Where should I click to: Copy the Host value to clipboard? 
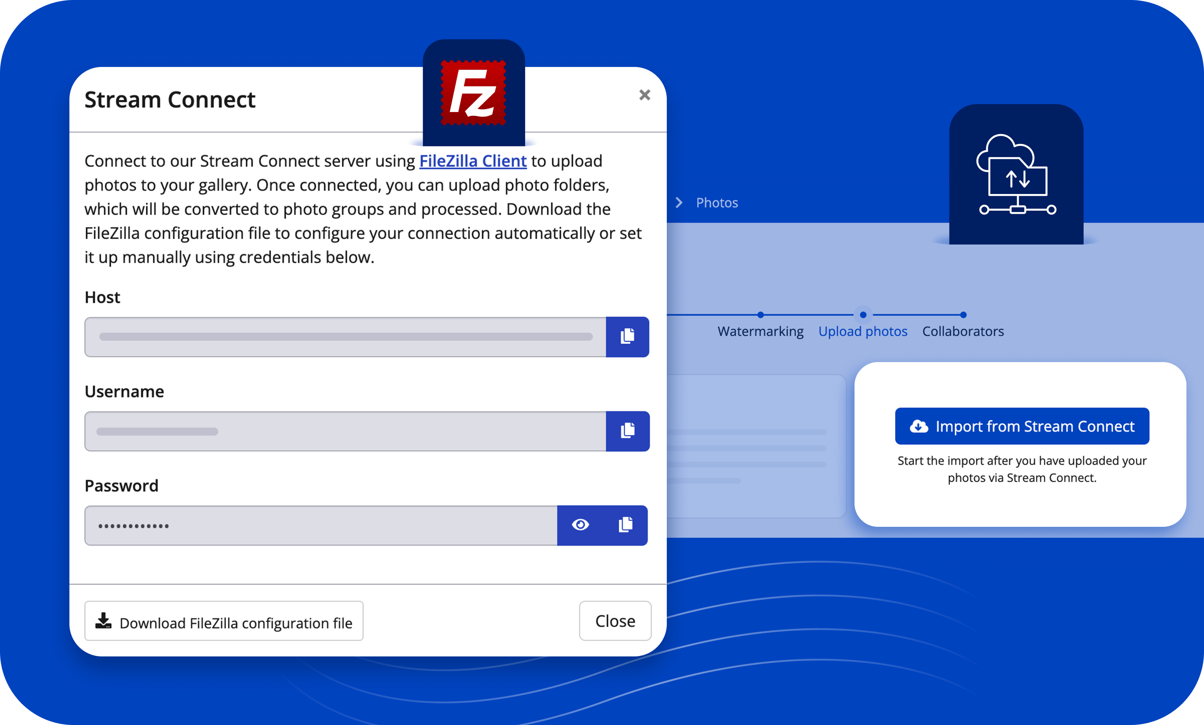pyautogui.click(x=627, y=337)
